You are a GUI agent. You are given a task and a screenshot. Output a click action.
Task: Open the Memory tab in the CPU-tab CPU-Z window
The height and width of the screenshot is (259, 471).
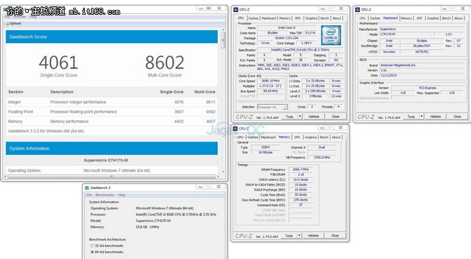pos(285,18)
